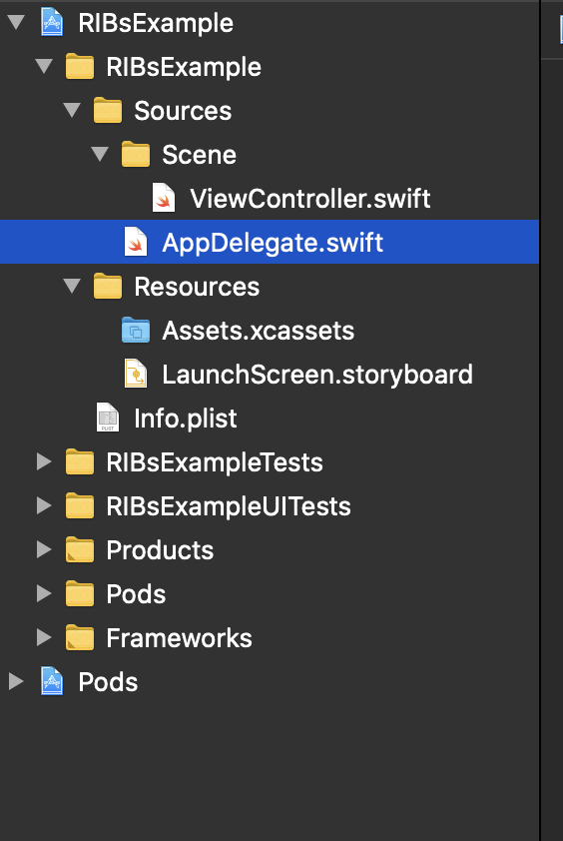This screenshot has height=841, width=563.
Task: Select the Pods folder under RIBsExample
Action: pos(136,593)
